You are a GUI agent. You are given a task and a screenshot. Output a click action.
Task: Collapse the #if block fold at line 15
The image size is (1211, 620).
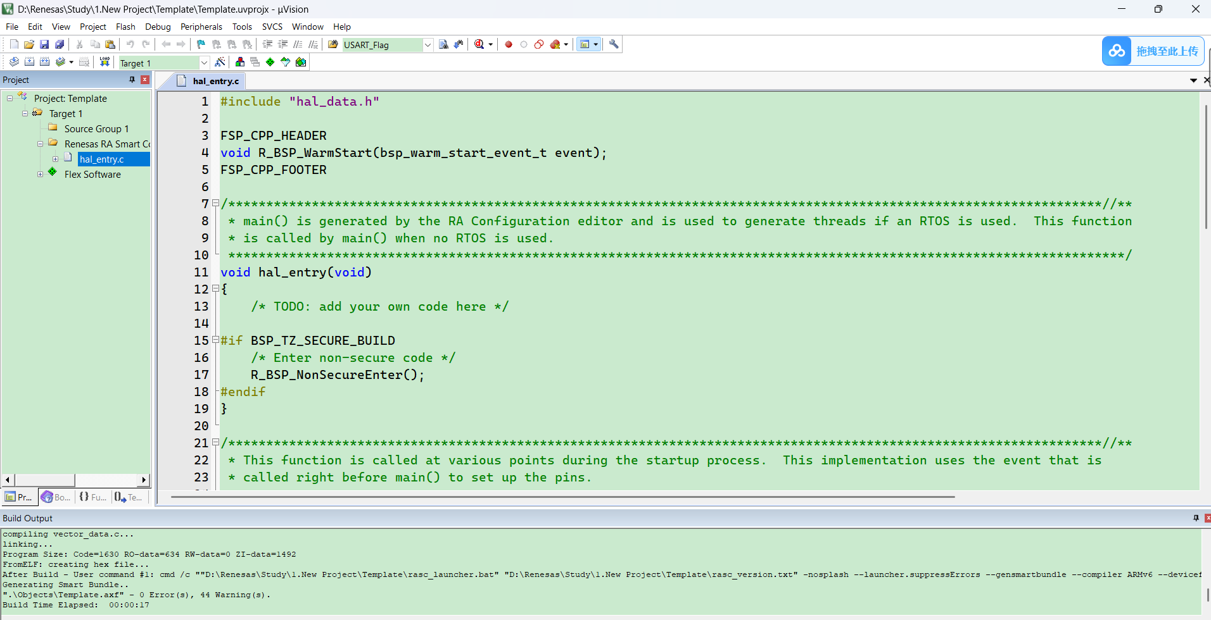(215, 340)
